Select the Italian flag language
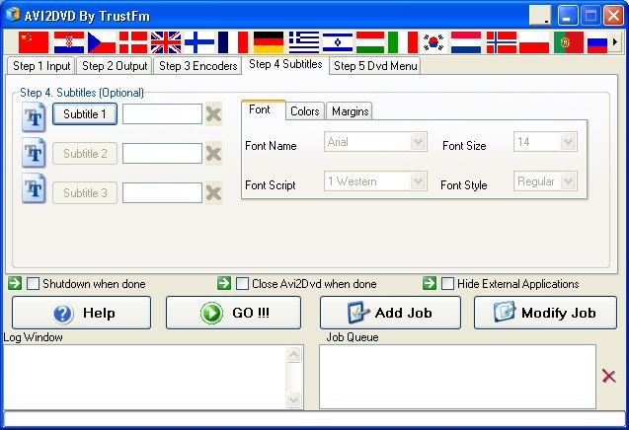629x430 pixels. [403, 42]
